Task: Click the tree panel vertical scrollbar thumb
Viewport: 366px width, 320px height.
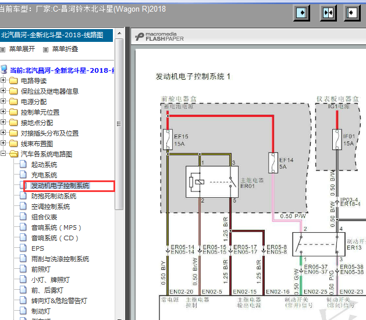Action: tap(119, 124)
